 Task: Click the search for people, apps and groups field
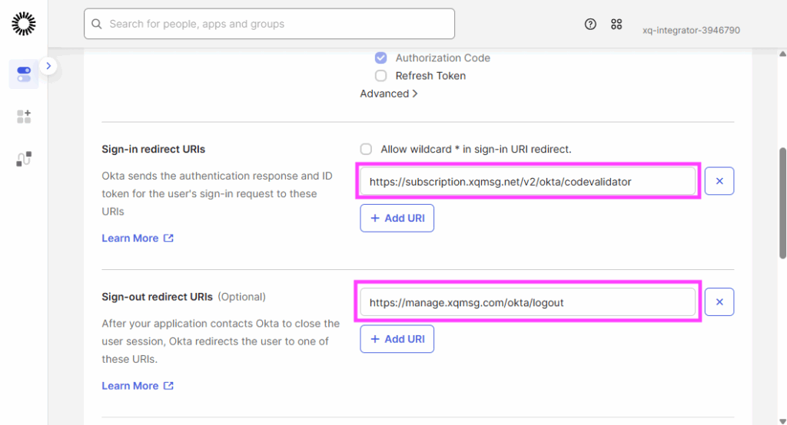click(x=269, y=24)
